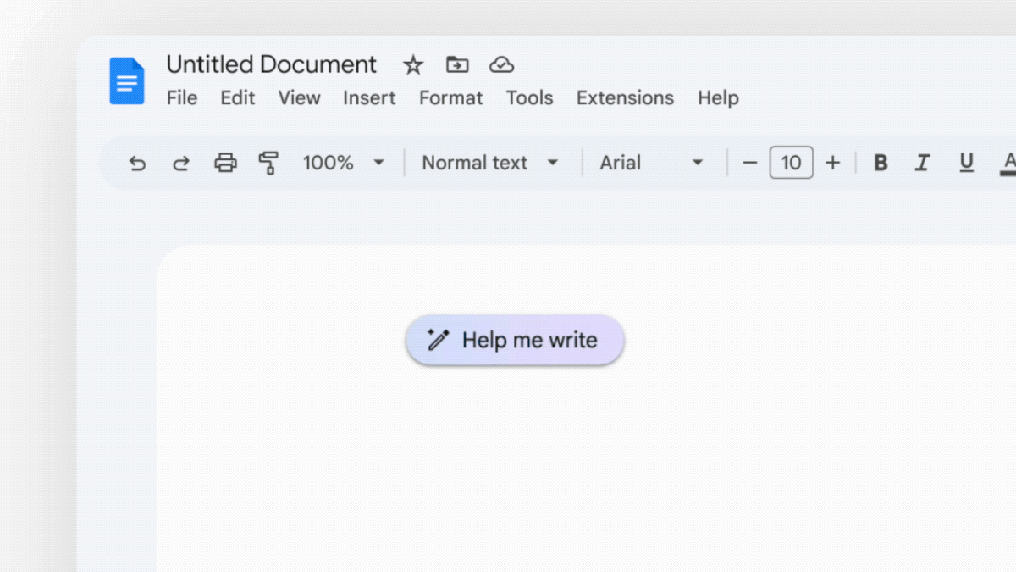The height and width of the screenshot is (572, 1016).
Task: Open the Normal text style dropdown
Action: pos(491,162)
